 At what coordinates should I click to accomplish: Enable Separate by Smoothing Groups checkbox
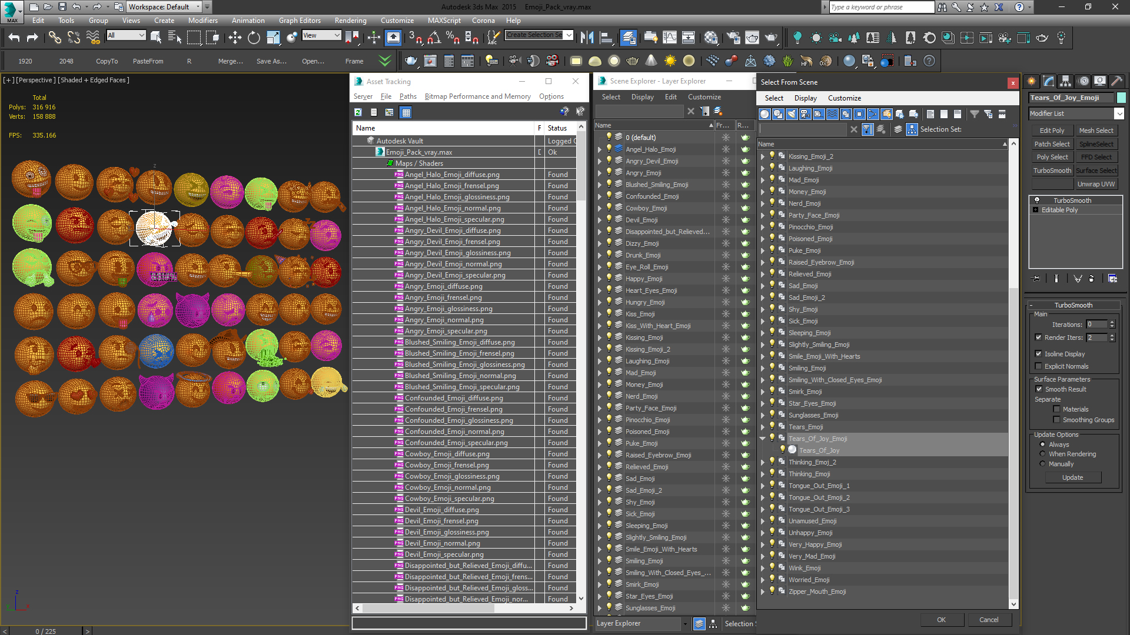(1056, 420)
